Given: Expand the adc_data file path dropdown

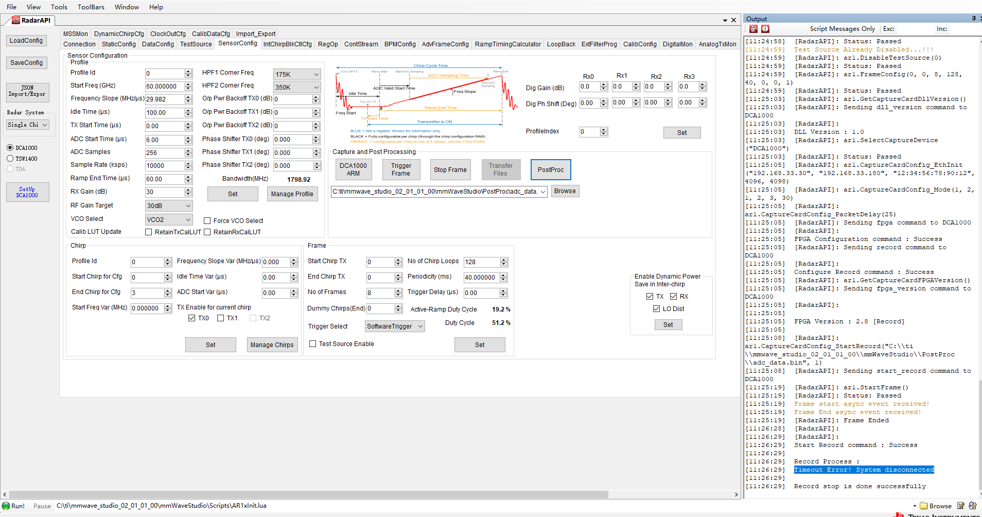Looking at the screenshot, I should [x=543, y=192].
